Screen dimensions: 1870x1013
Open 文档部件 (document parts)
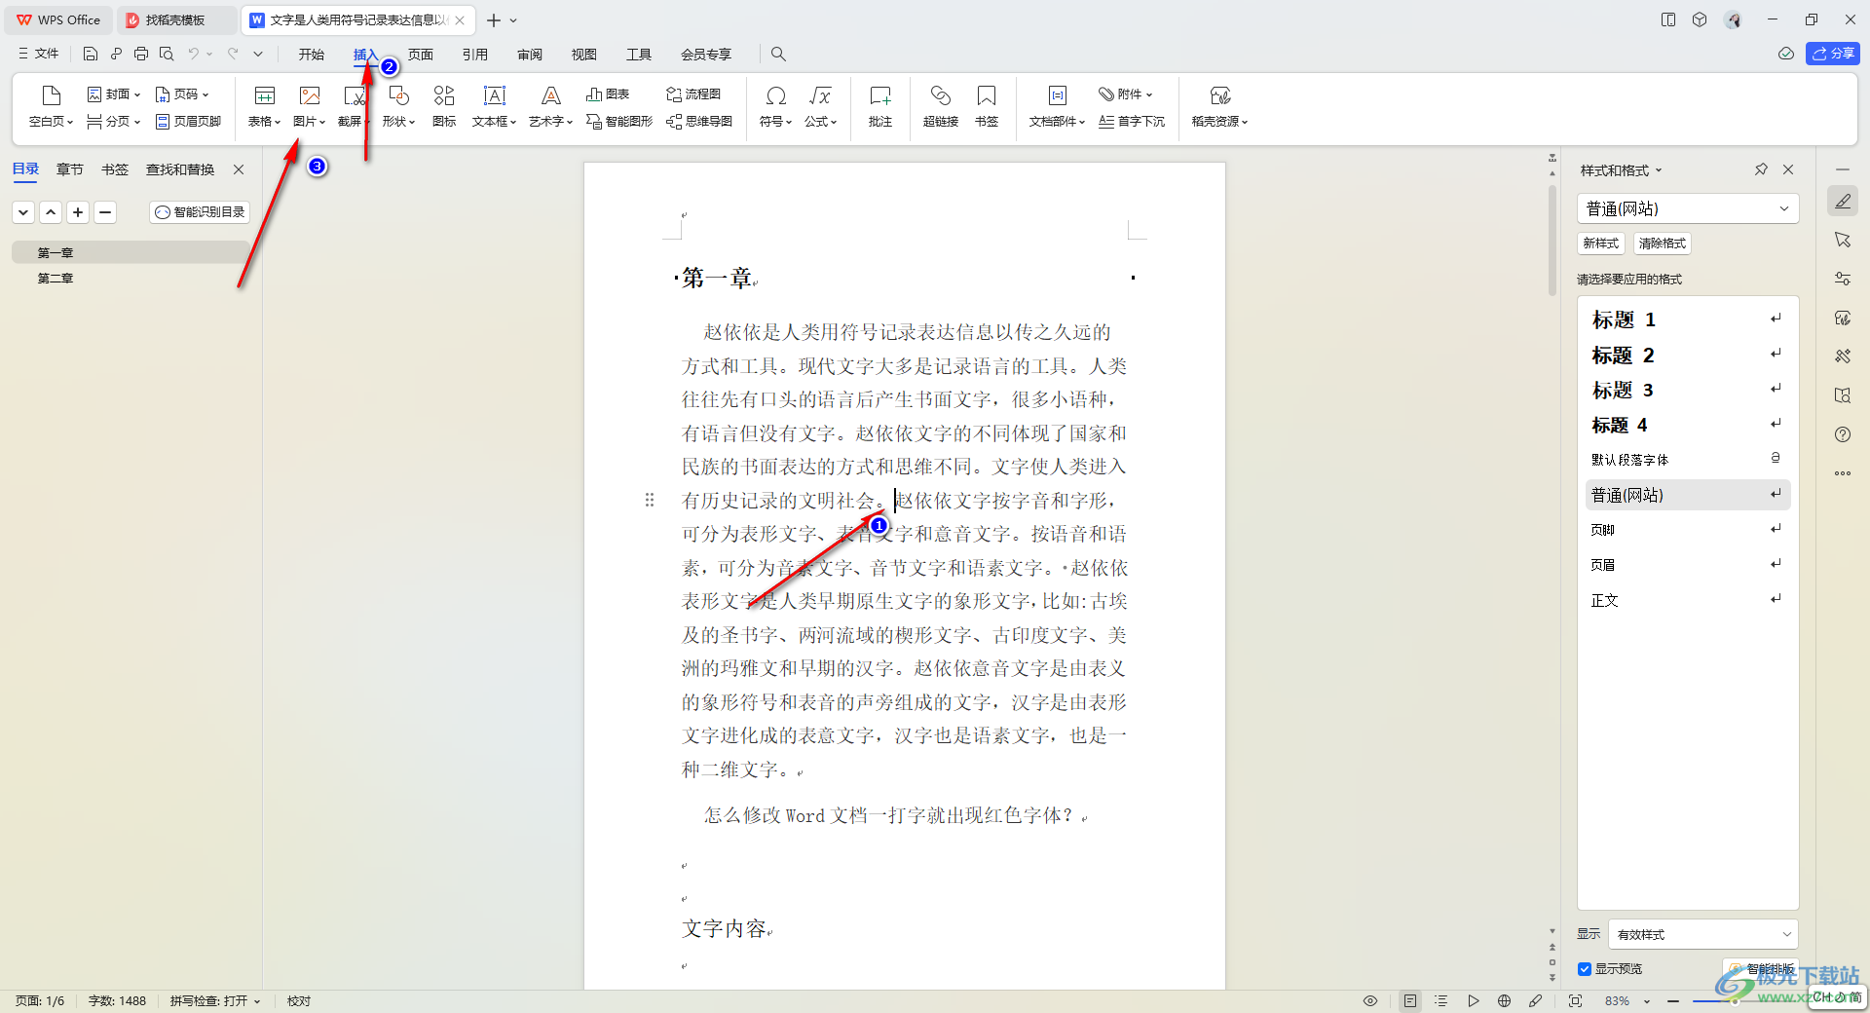click(1057, 106)
